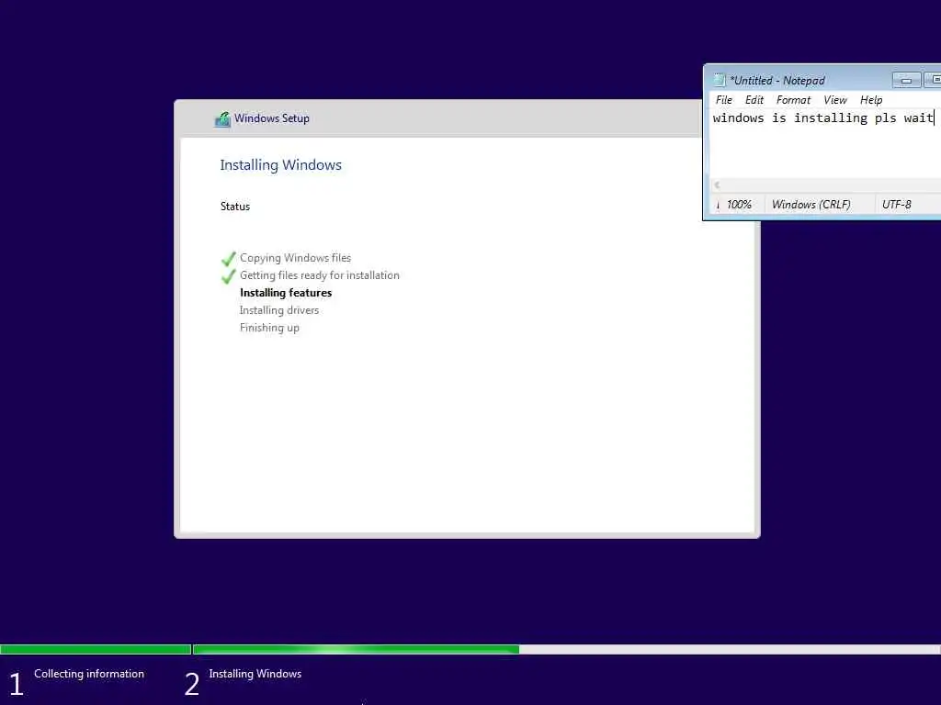This screenshot has width=941, height=705.
Task: Click the green 'Installing Windows' progress bar
Action: pyautogui.click(x=357, y=649)
